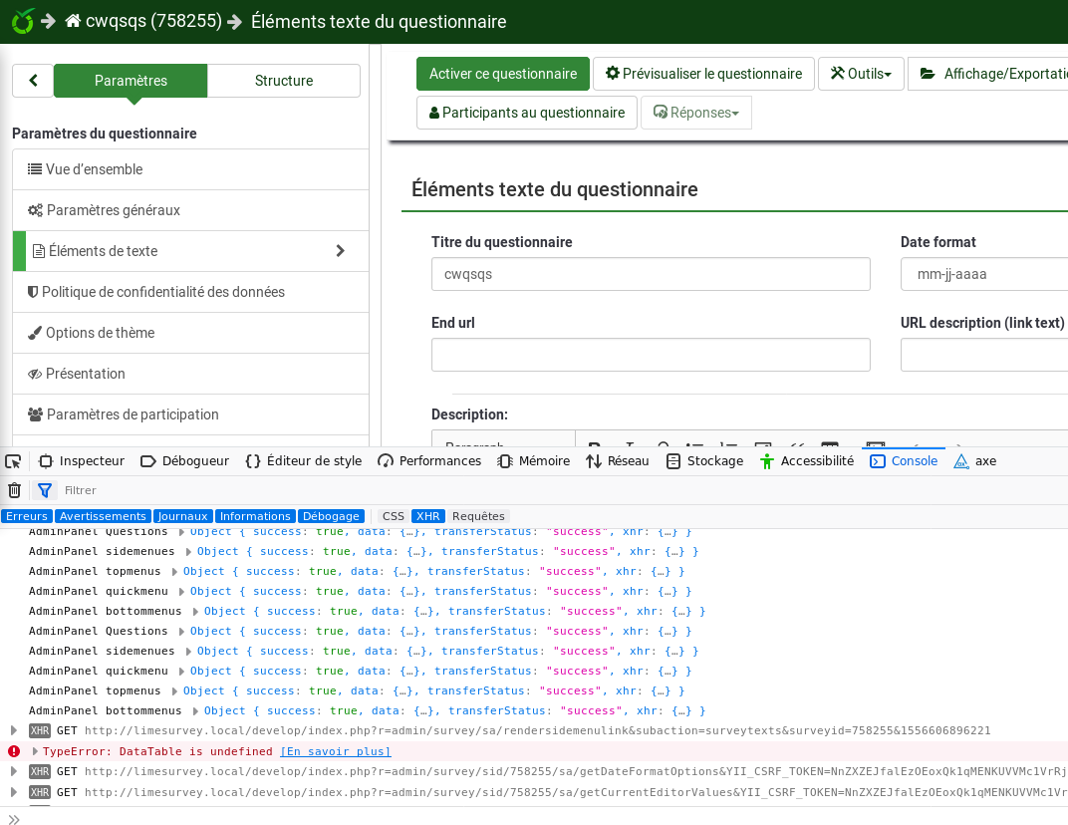Click the filter funnel icon
1068x825 pixels.
pos(45,490)
